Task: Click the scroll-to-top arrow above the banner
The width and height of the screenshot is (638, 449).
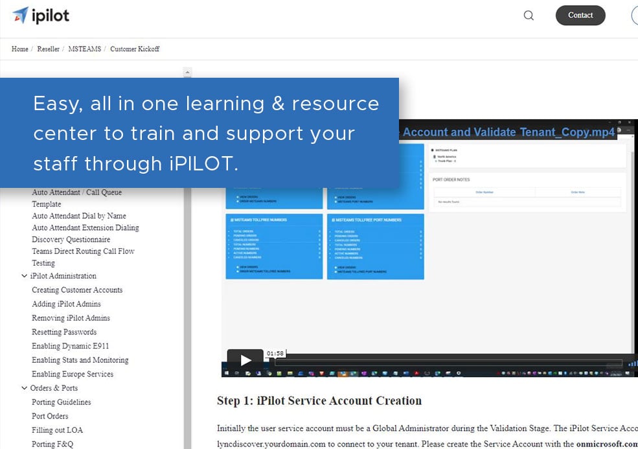Action: pos(187,73)
